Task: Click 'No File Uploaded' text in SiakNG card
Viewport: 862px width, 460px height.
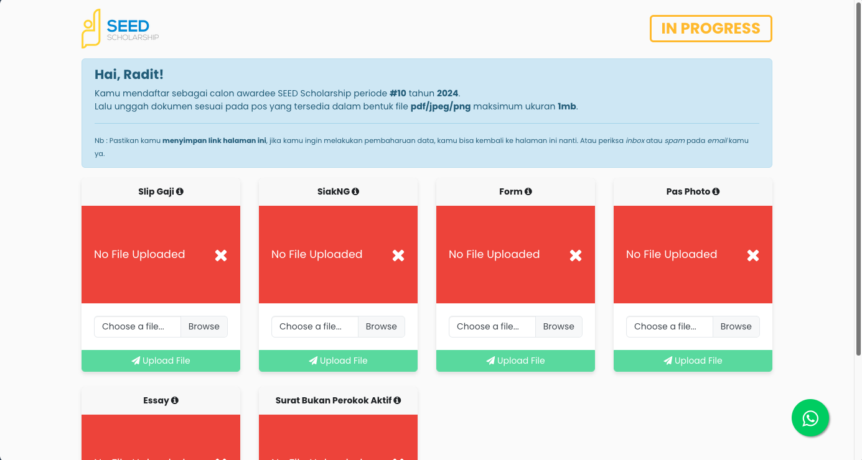Action: tap(317, 254)
